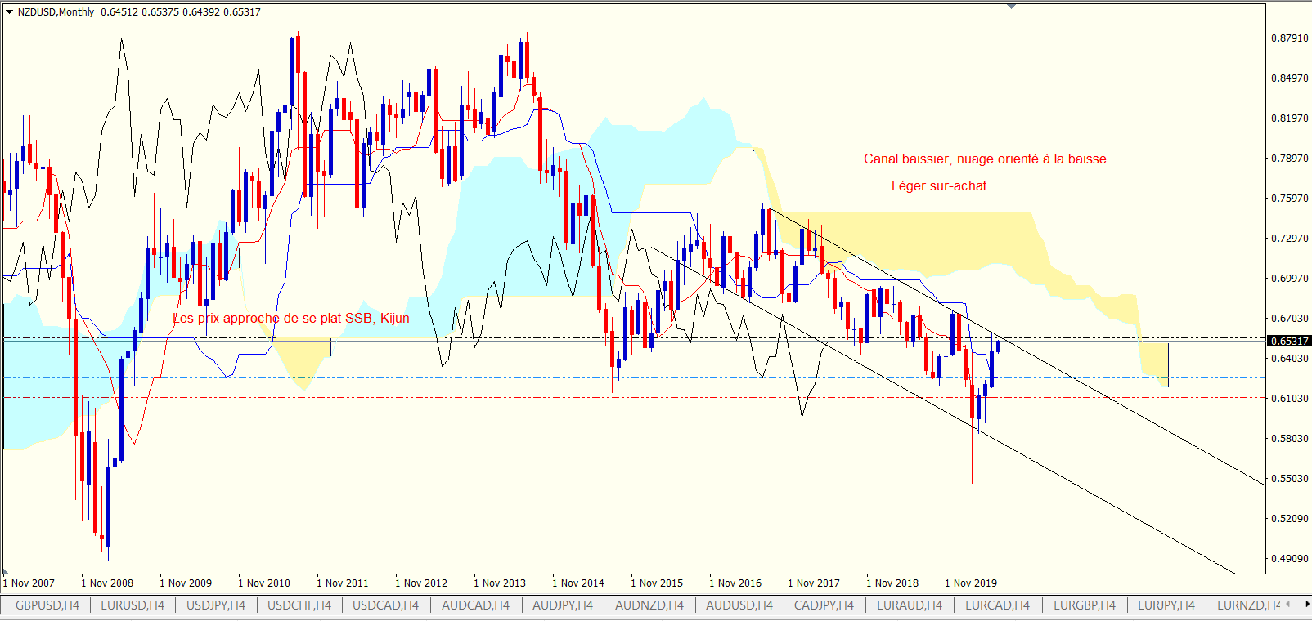Click the 'Les prix approche' chart annotation
Viewport: 1312px width, 621px height.
click(291, 319)
